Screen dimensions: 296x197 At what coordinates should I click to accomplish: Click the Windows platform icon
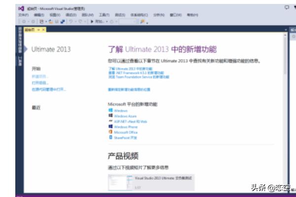[x=111, y=111]
